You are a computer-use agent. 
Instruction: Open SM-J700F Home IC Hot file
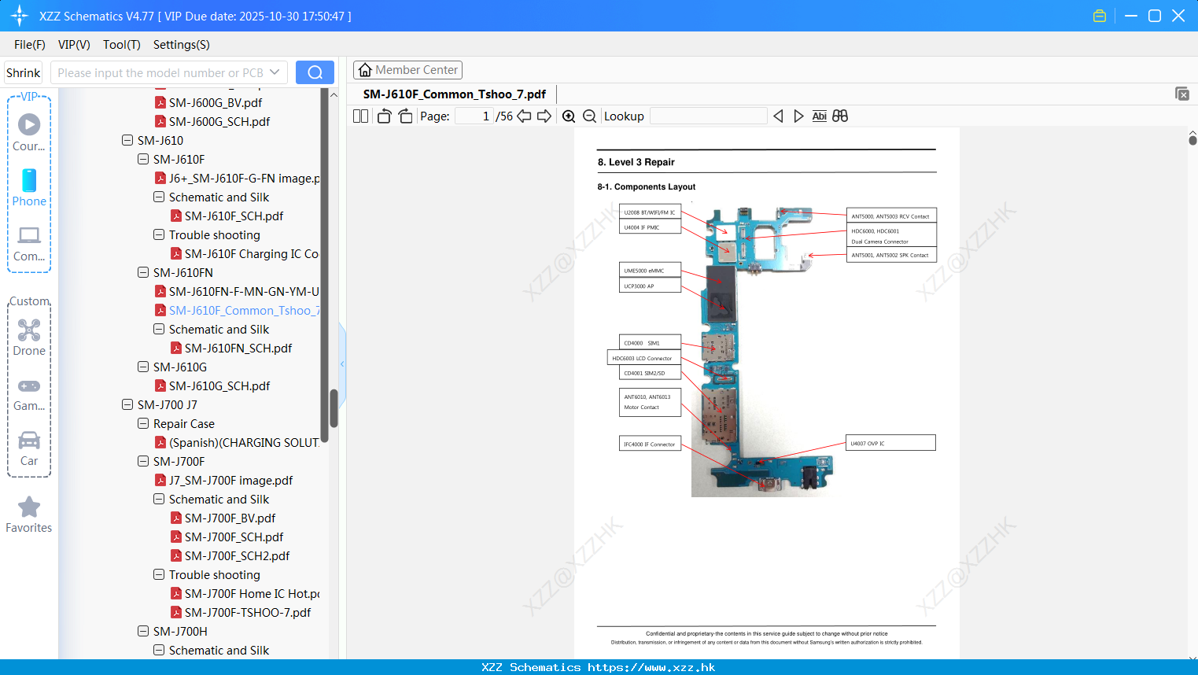245,593
